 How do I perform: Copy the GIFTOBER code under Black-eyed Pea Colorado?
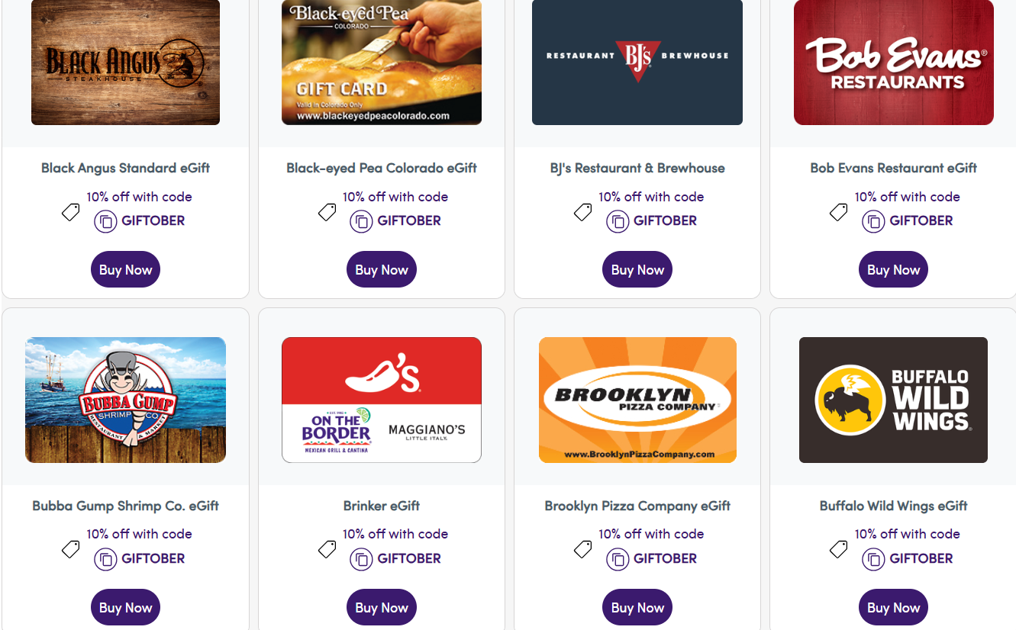coord(361,221)
